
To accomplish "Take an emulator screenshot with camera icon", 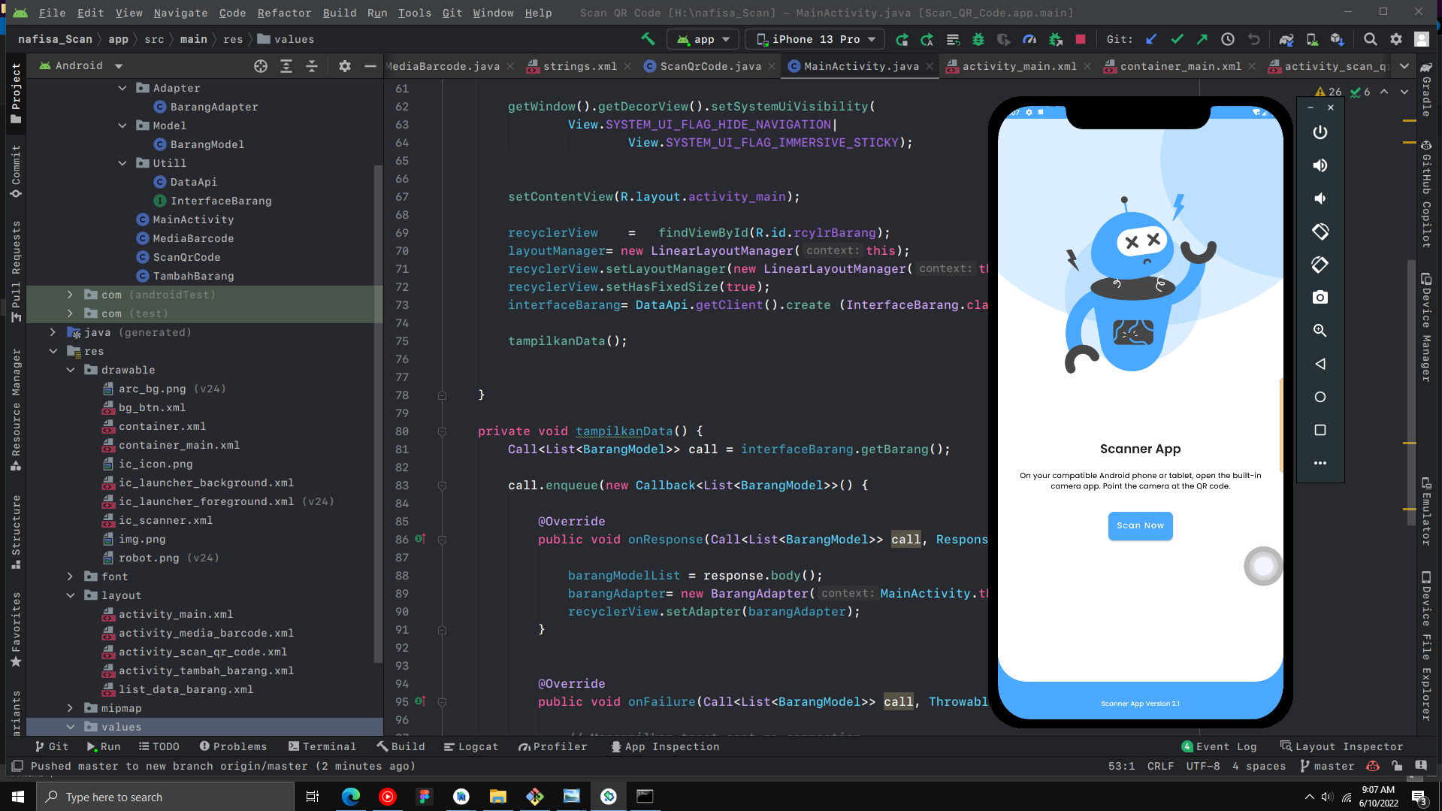I will 1320,298.
